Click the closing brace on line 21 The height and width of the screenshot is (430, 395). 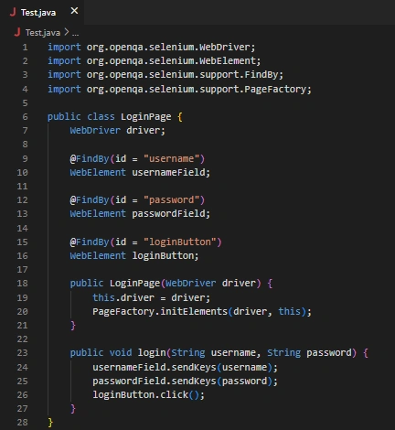pos(73,326)
